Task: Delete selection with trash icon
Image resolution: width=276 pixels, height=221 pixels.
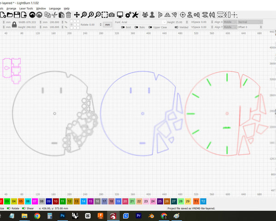Action: click(69, 15)
